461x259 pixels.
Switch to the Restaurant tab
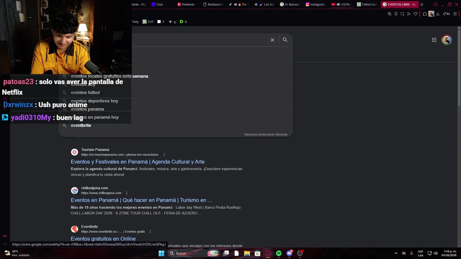click(x=213, y=4)
